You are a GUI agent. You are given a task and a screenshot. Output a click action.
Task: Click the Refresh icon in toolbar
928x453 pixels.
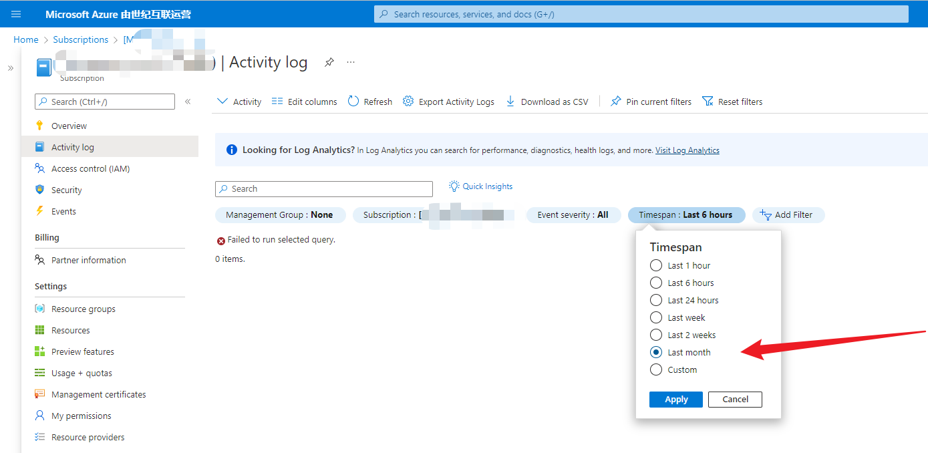tap(353, 102)
